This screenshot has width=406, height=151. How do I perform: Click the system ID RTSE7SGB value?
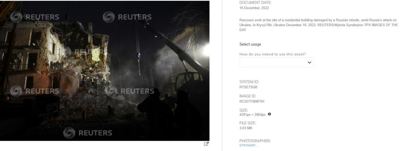pyautogui.click(x=248, y=87)
